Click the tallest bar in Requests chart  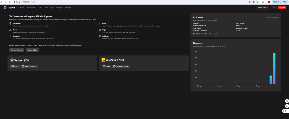pyautogui.click(x=274, y=69)
